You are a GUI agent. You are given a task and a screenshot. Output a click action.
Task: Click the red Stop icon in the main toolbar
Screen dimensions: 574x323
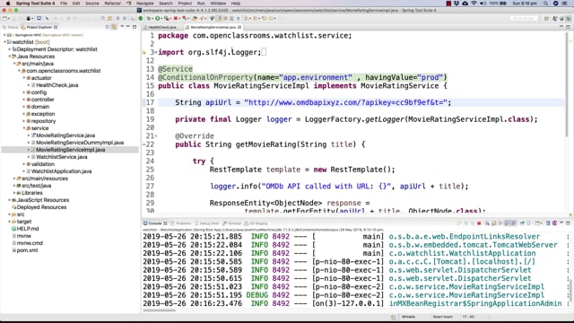pyautogui.click(x=176, y=18)
